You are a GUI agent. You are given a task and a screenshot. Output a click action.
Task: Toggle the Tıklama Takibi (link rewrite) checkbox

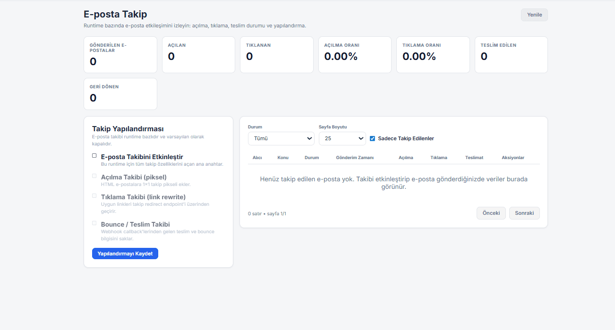94,195
